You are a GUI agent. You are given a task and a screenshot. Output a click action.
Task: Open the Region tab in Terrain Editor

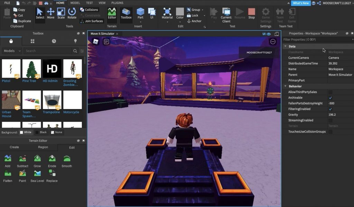44,147
